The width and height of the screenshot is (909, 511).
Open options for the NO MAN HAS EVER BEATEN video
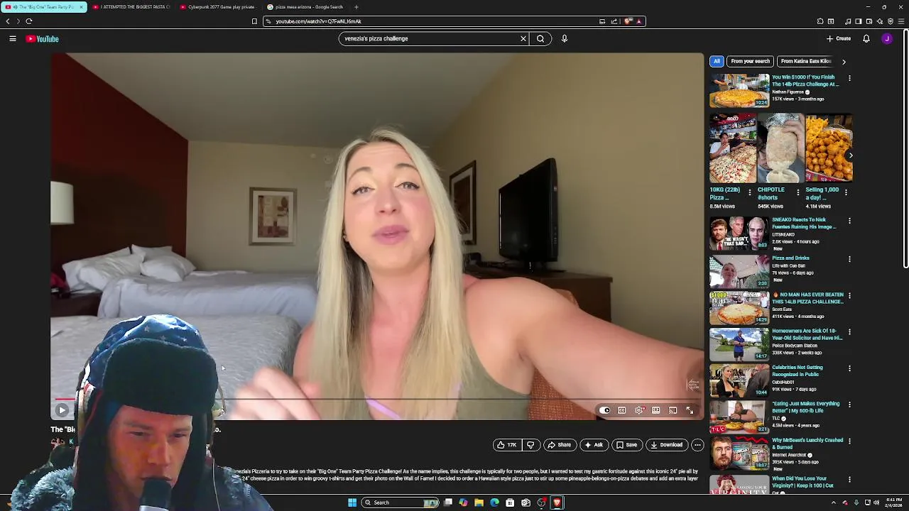click(x=849, y=295)
